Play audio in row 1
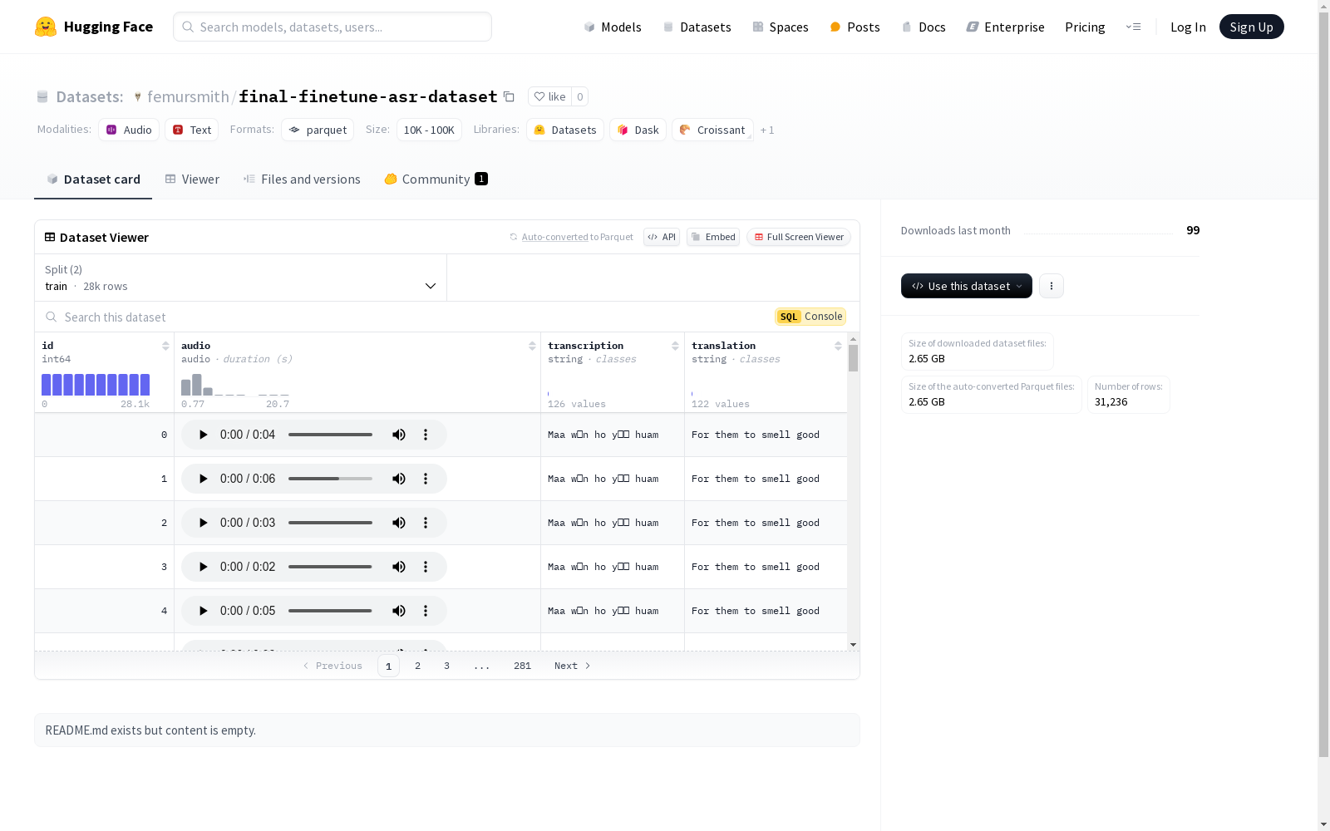Screen dimensions: 1330x831 coord(203,479)
